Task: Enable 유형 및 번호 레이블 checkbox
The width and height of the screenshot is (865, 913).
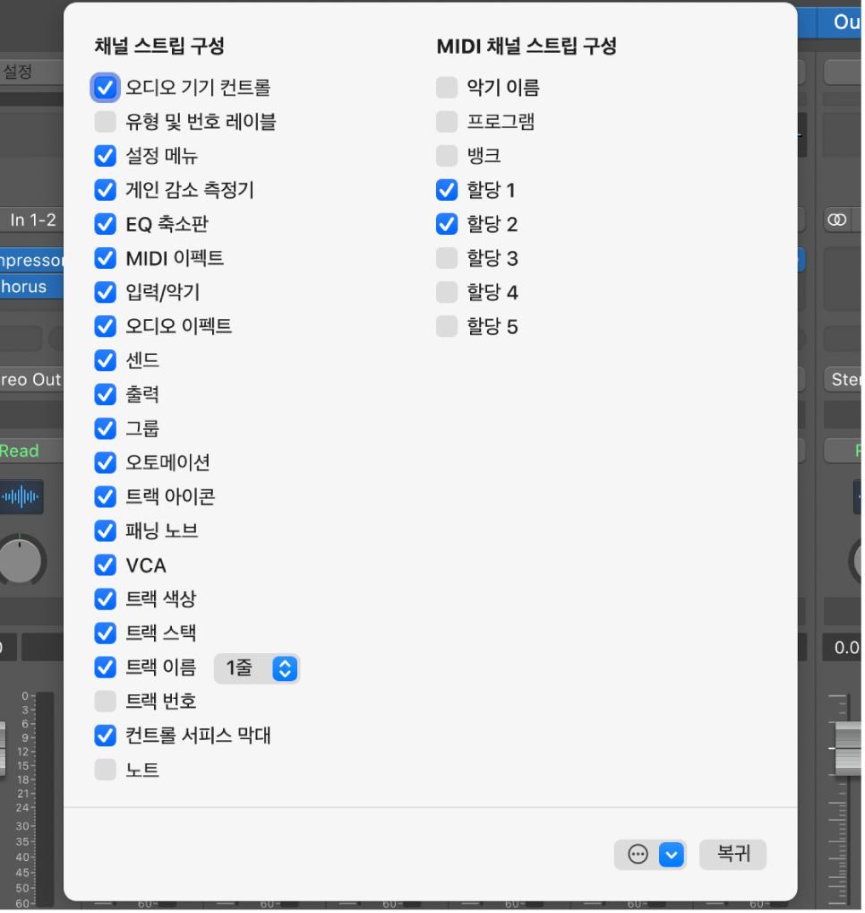Action: coord(106,122)
